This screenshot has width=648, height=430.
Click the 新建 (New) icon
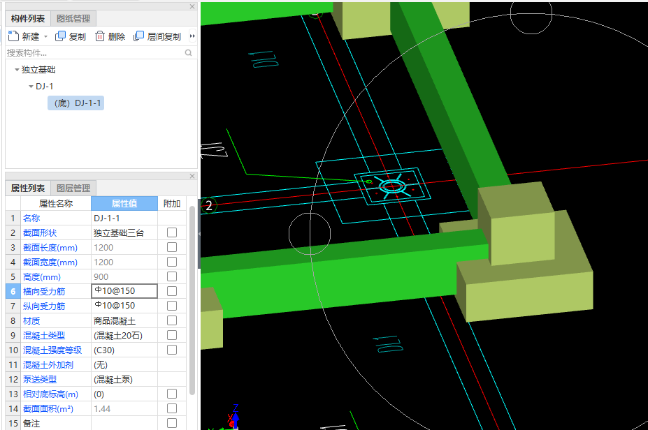pyautogui.click(x=13, y=36)
